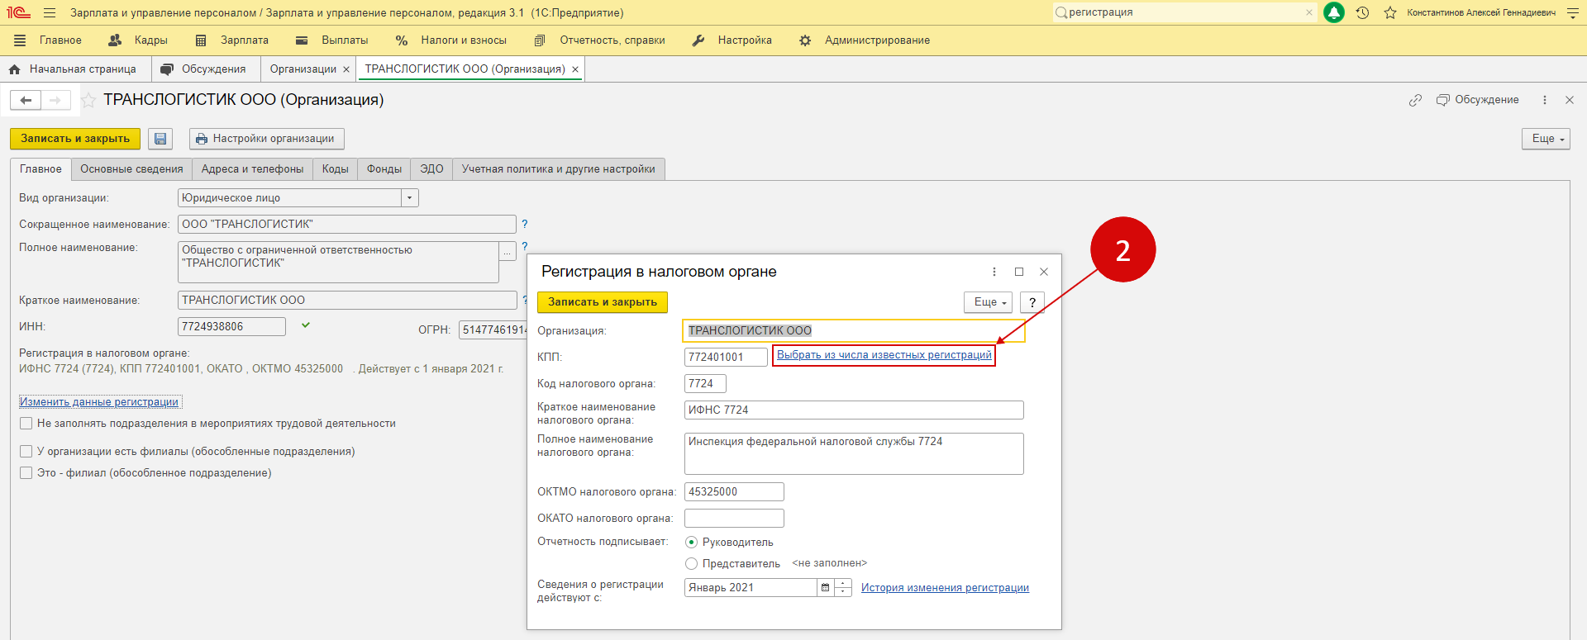1587x640 pixels.
Task: Open Настройки организации button
Action: tap(266, 139)
